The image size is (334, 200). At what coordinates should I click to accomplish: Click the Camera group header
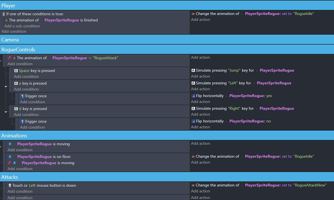tap(10, 39)
